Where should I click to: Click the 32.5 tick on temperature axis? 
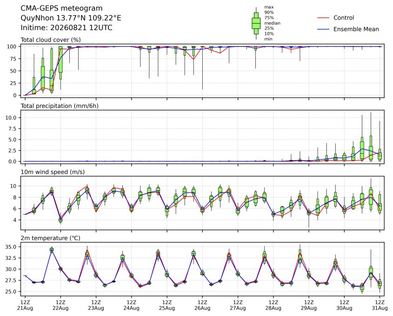[x=11, y=258]
